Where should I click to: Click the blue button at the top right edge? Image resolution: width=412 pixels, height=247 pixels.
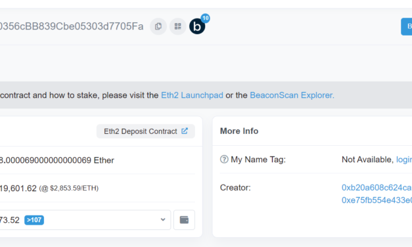(x=407, y=26)
